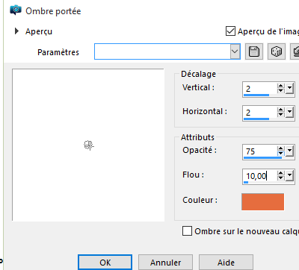Image resolution: width=299 pixels, height=270 pixels.
Task: Click the orange Couleur swatch
Action: pyautogui.click(x=262, y=201)
